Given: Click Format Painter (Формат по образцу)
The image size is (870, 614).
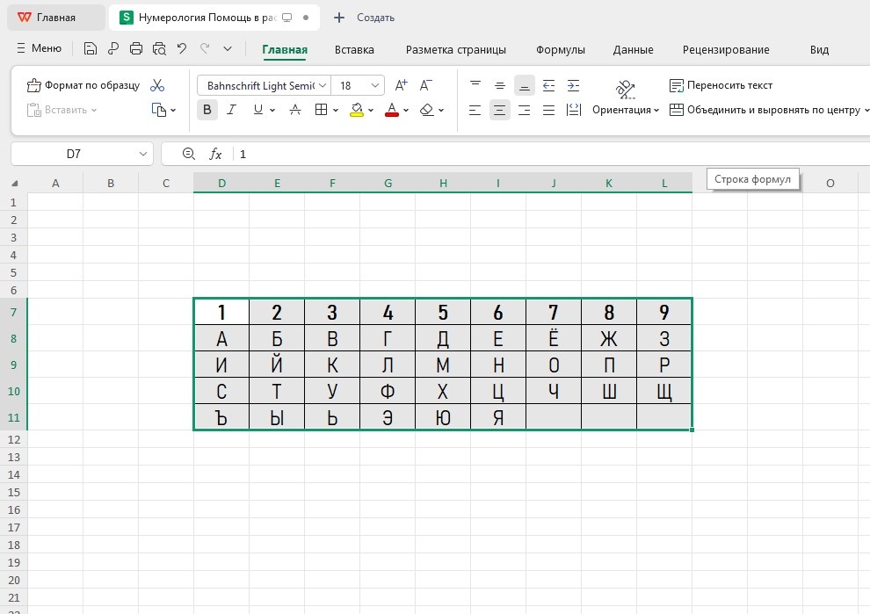Looking at the screenshot, I should [83, 85].
